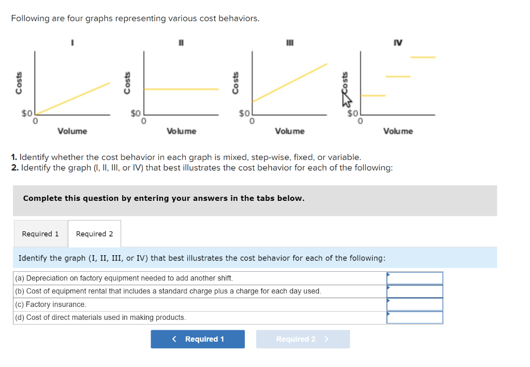This screenshot has height=367, width=530.
Task: Switch to the Required 1 tab
Action: pos(40,233)
